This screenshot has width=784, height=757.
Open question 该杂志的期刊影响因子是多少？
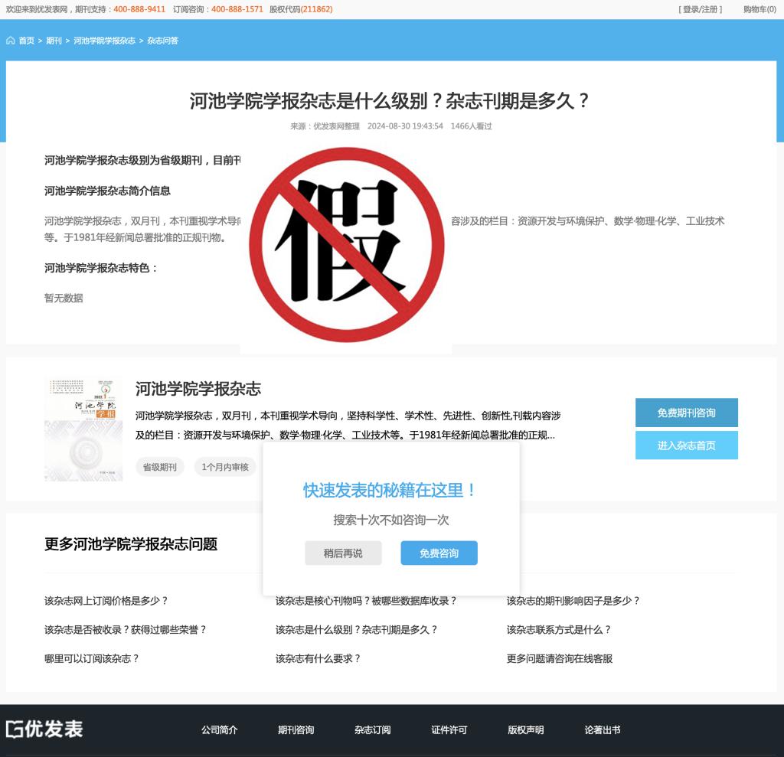point(573,601)
